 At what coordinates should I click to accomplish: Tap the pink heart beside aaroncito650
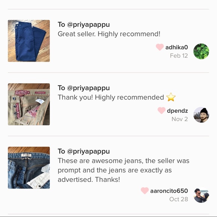145,191
